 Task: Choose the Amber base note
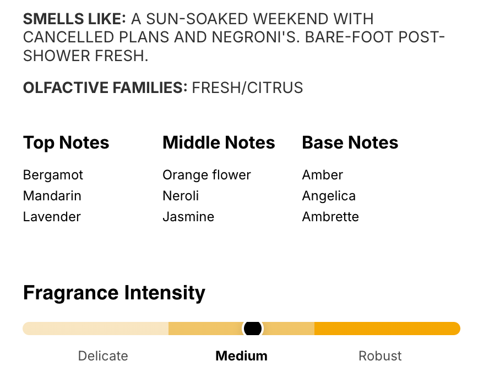coord(322,175)
